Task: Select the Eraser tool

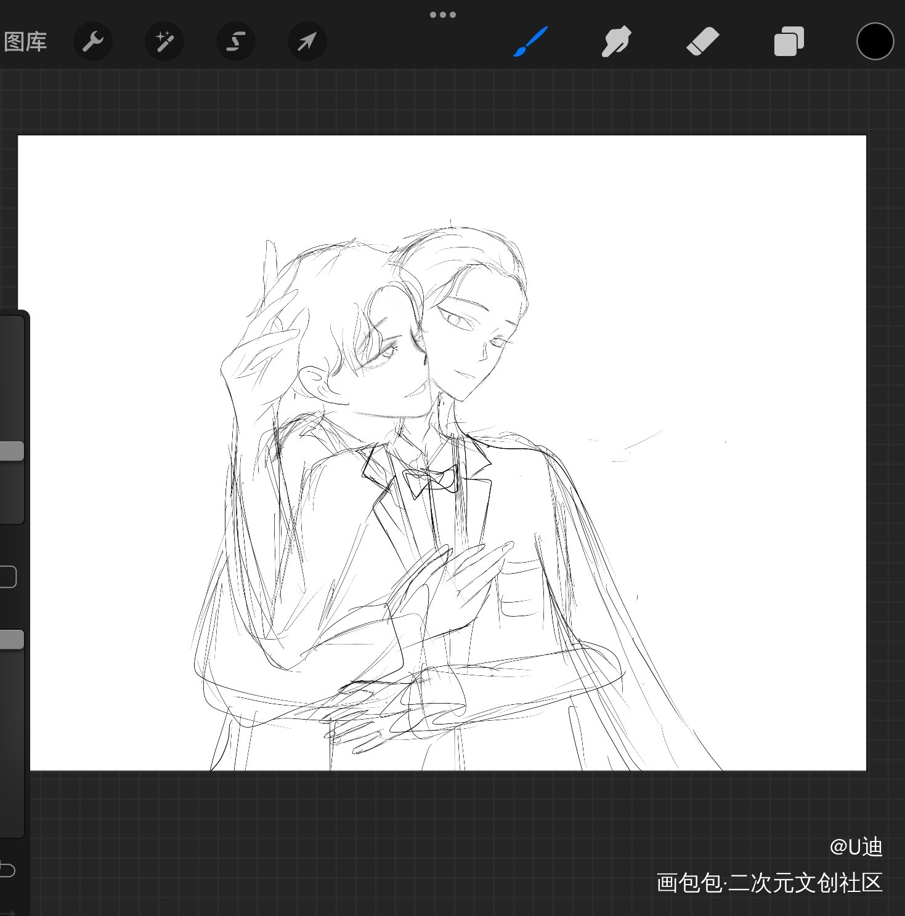Action: tap(702, 42)
